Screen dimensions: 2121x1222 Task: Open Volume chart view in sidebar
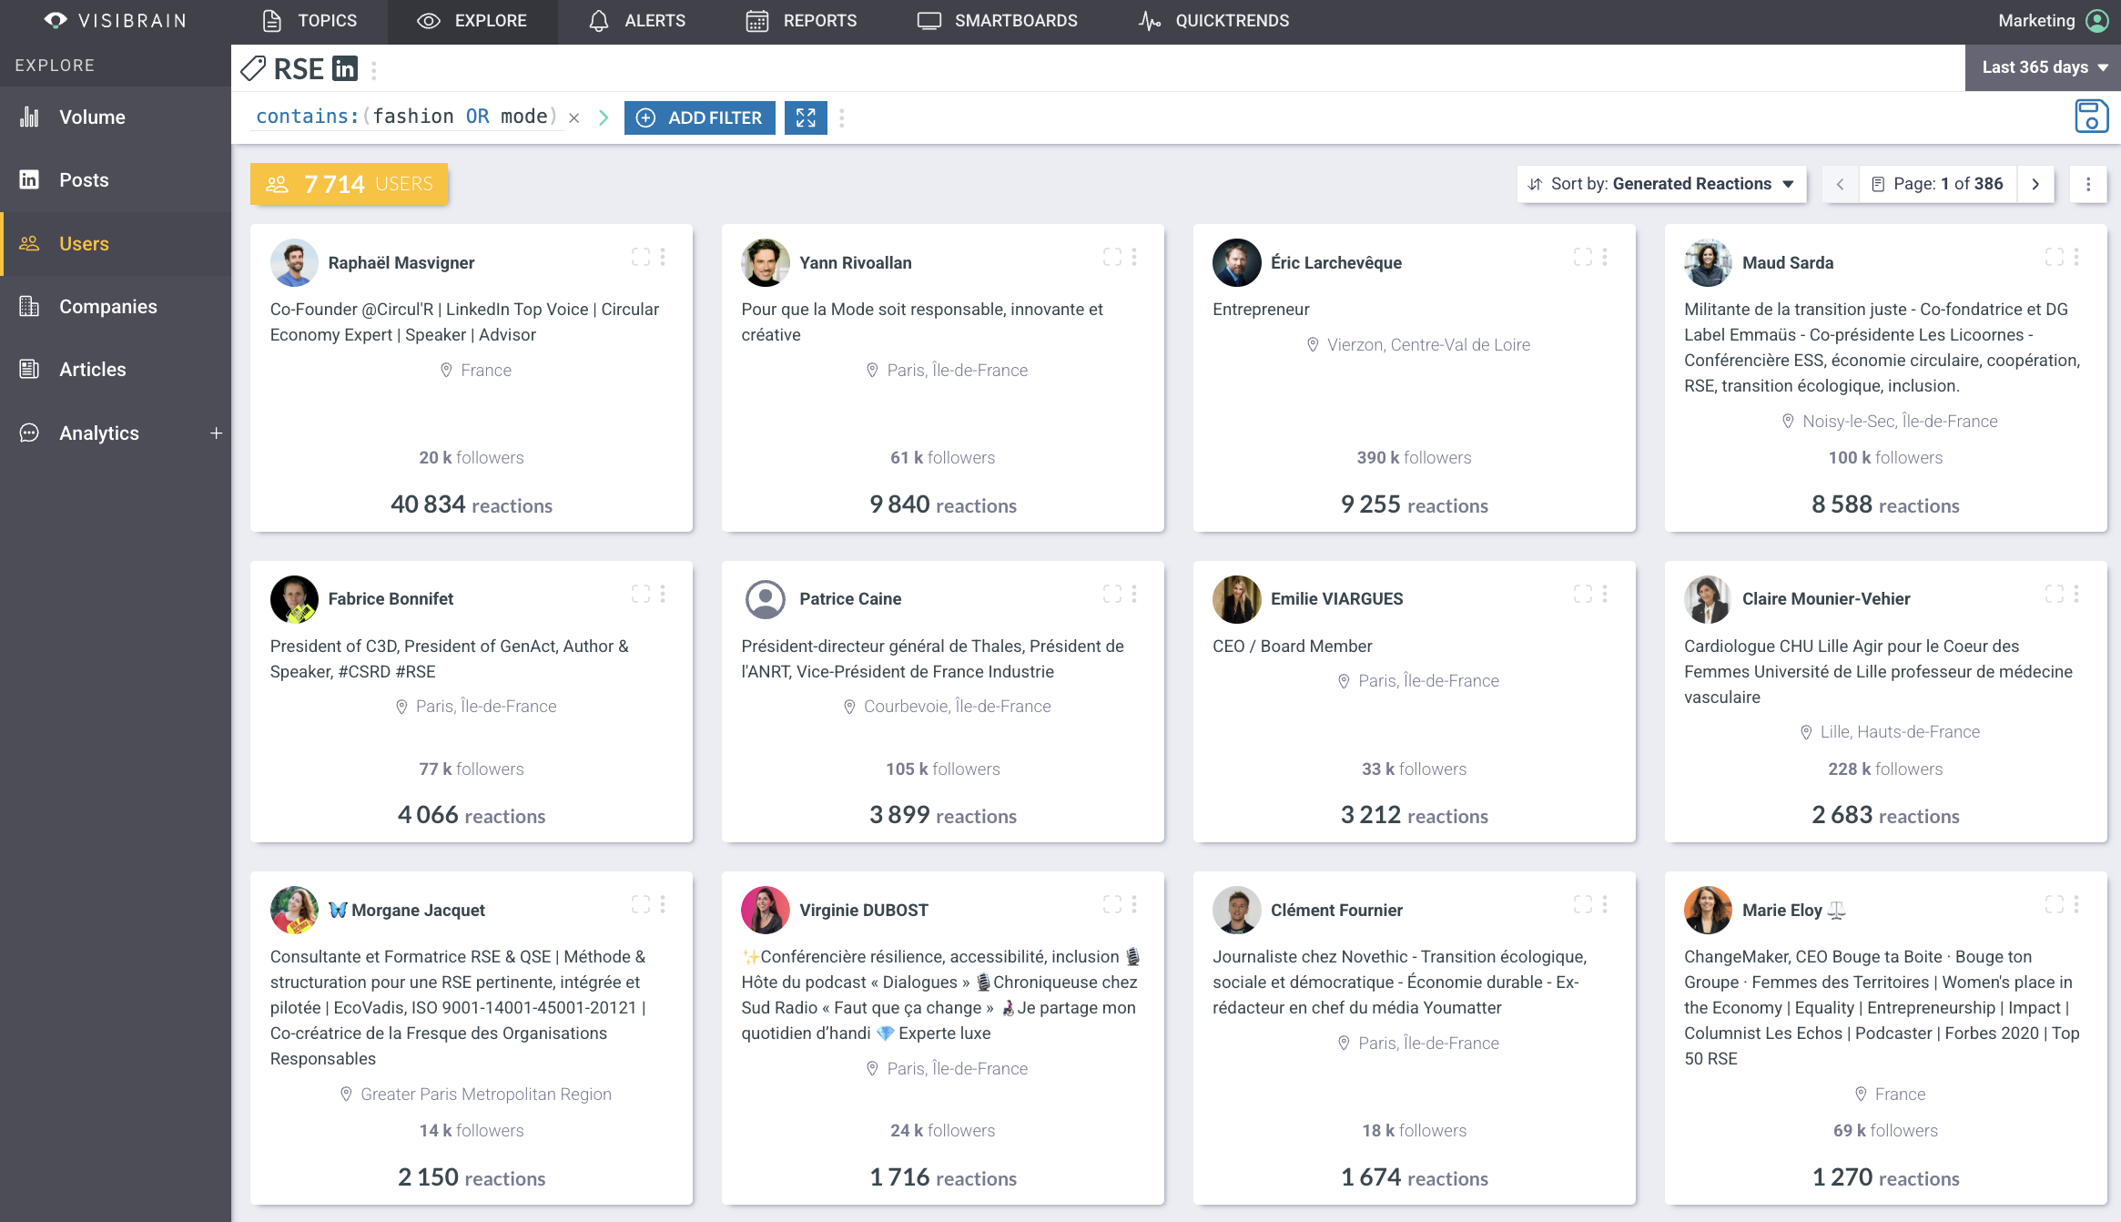(91, 117)
